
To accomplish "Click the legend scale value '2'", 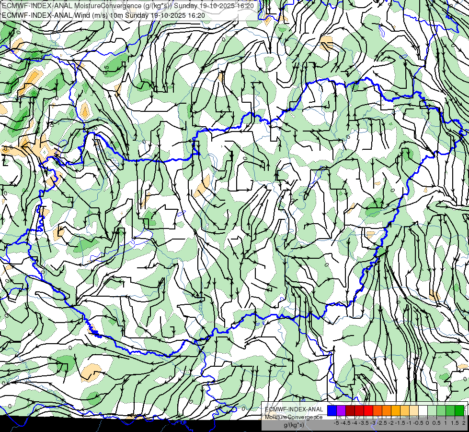I will pyautogui.click(x=464, y=423).
